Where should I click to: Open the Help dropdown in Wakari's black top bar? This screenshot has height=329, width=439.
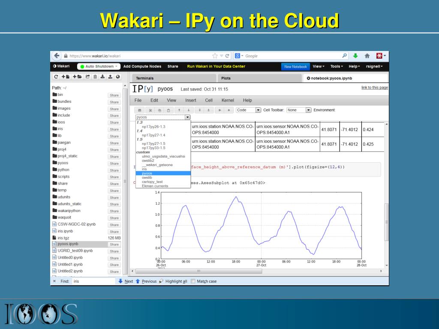[x=354, y=66]
